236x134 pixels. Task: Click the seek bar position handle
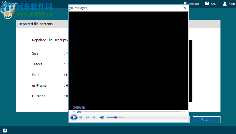[79, 112]
